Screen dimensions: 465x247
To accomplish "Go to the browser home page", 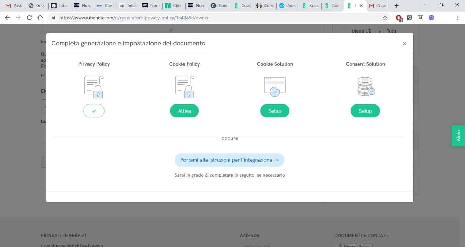I will (x=40, y=18).
